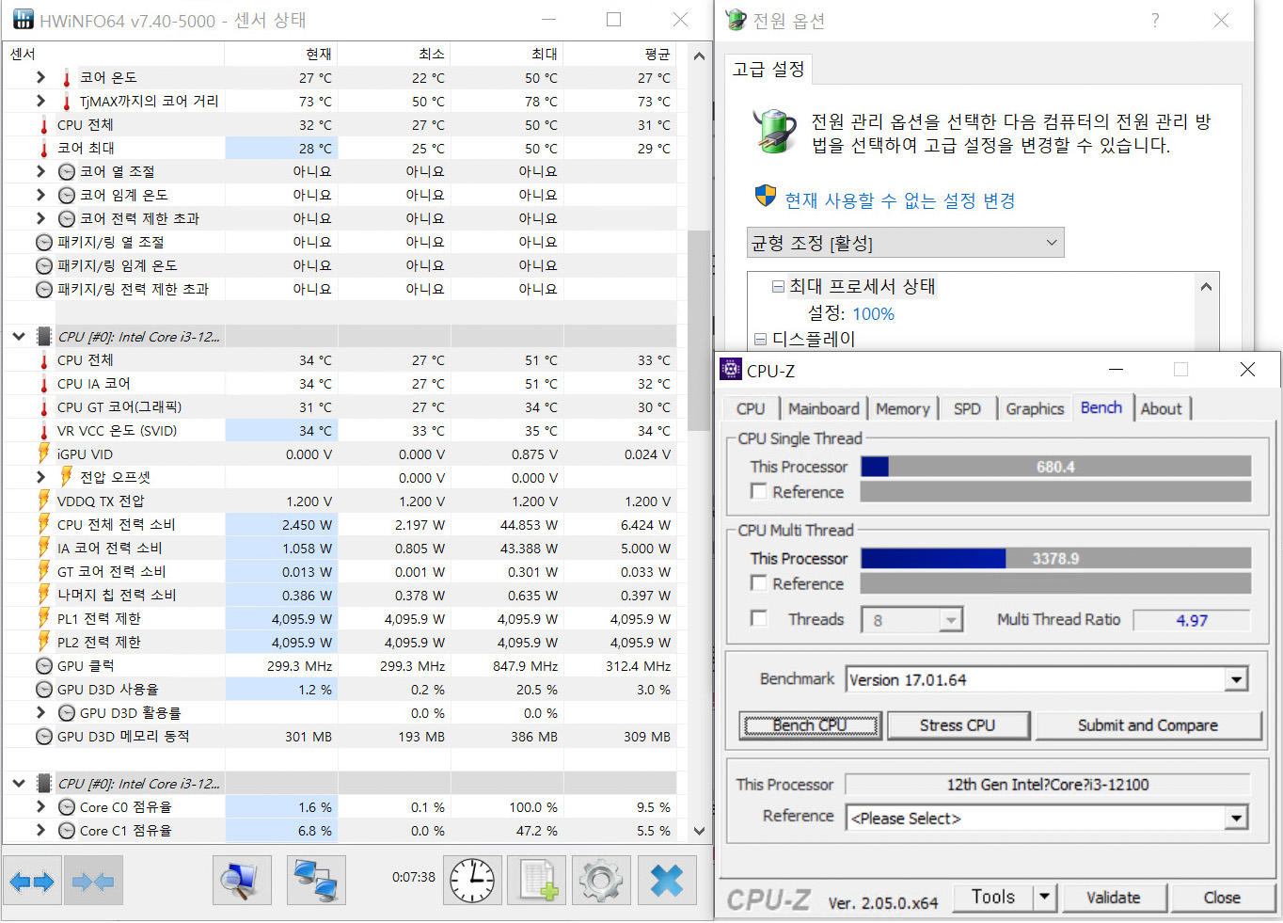Click the HWiNFO log file with plus icon
Screen dimensions: 1283x923
coord(537,881)
